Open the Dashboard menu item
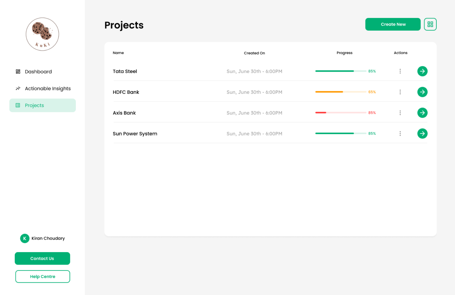 coord(42,72)
